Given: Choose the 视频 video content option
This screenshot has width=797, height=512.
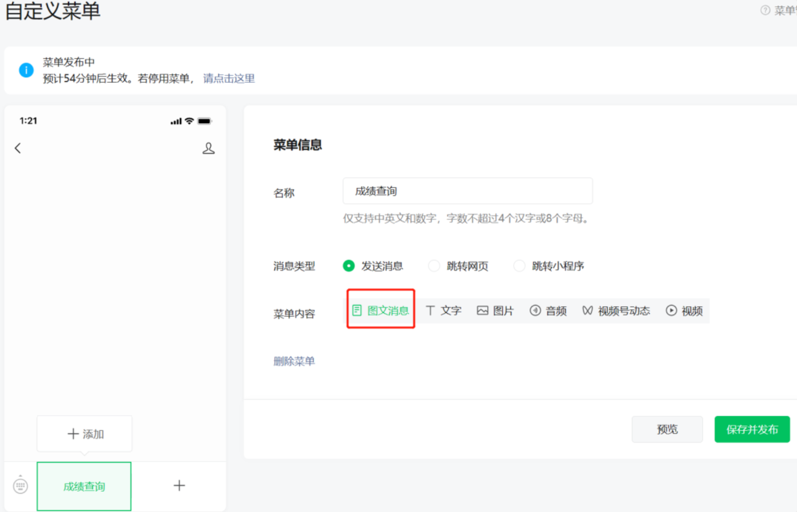Looking at the screenshot, I should tap(684, 311).
